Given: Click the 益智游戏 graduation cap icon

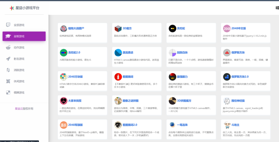Looking at the screenshot, I should coord(8,36).
